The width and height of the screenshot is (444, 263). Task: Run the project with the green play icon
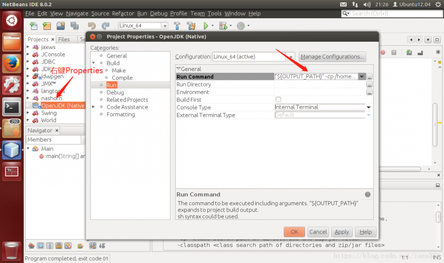[206, 26]
